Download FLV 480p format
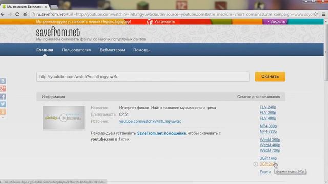 268,118
